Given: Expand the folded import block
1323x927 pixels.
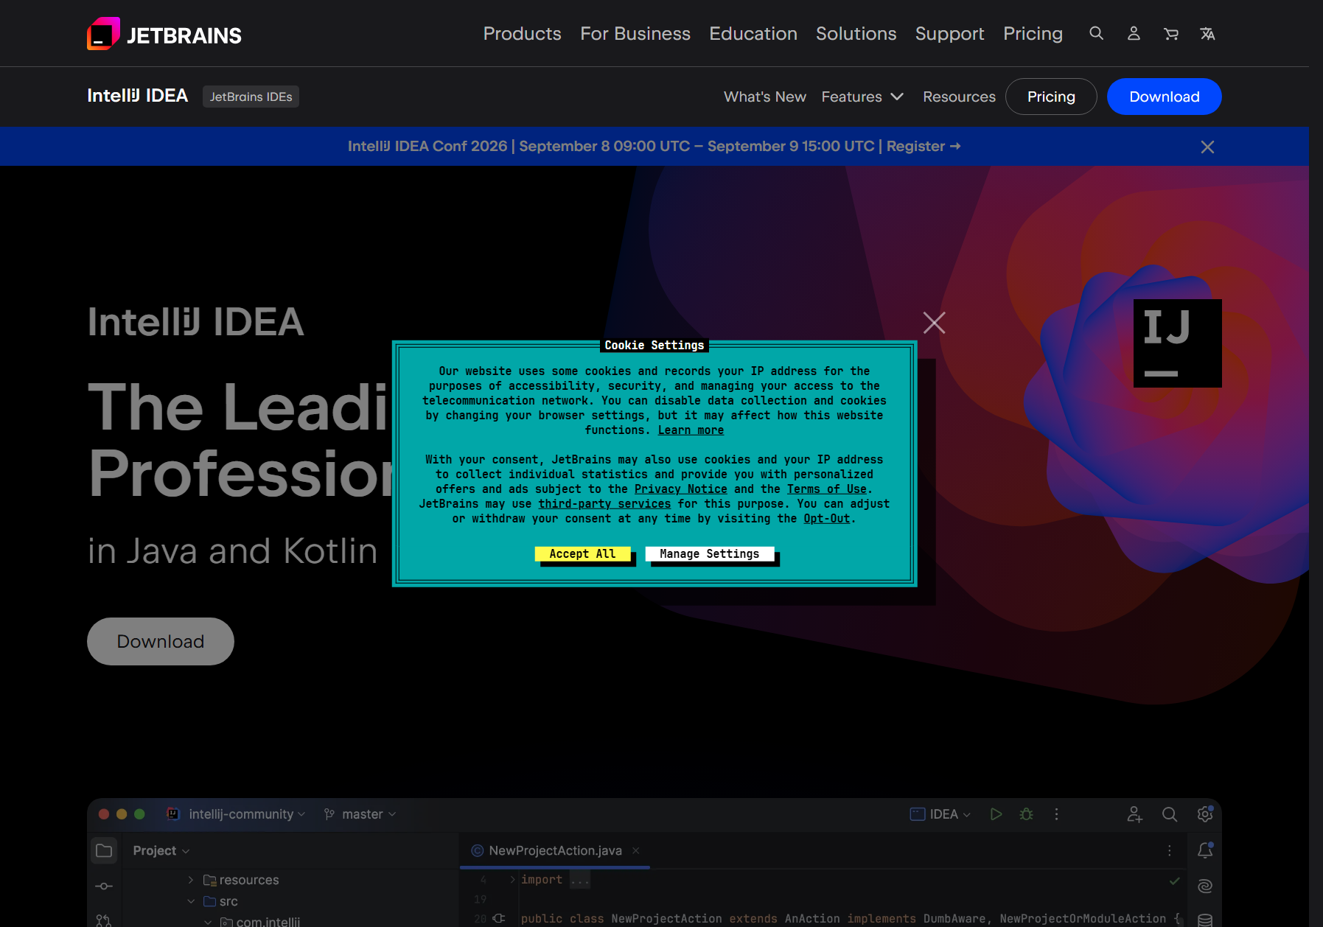Looking at the screenshot, I should pos(512,879).
